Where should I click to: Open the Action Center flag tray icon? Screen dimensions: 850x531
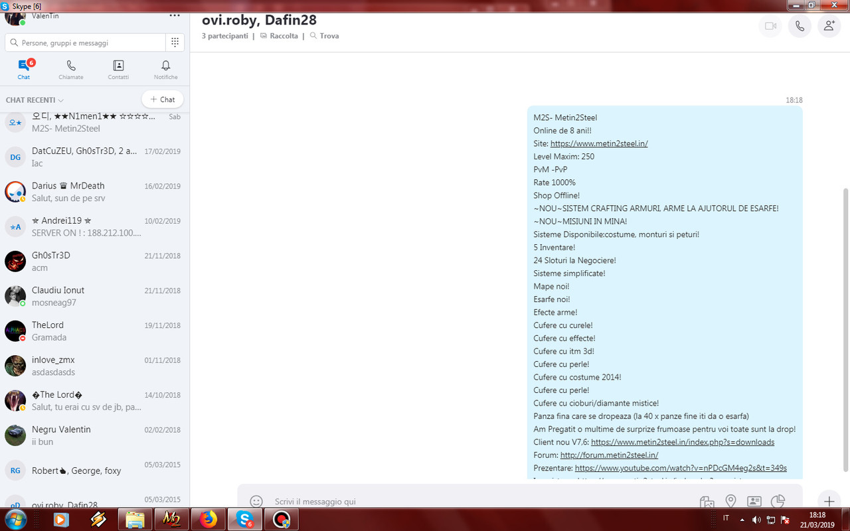click(785, 519)
